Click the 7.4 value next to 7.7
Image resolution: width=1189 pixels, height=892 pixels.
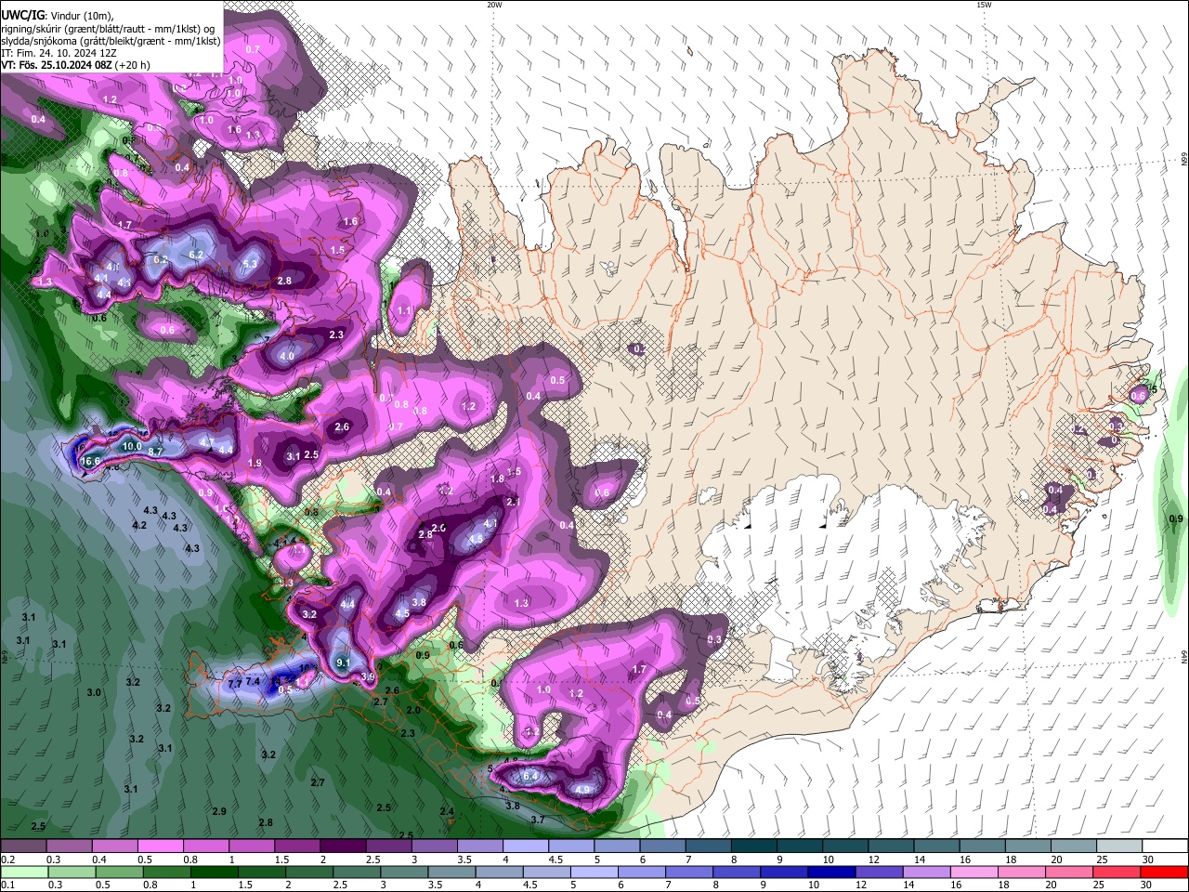(253, 681)
